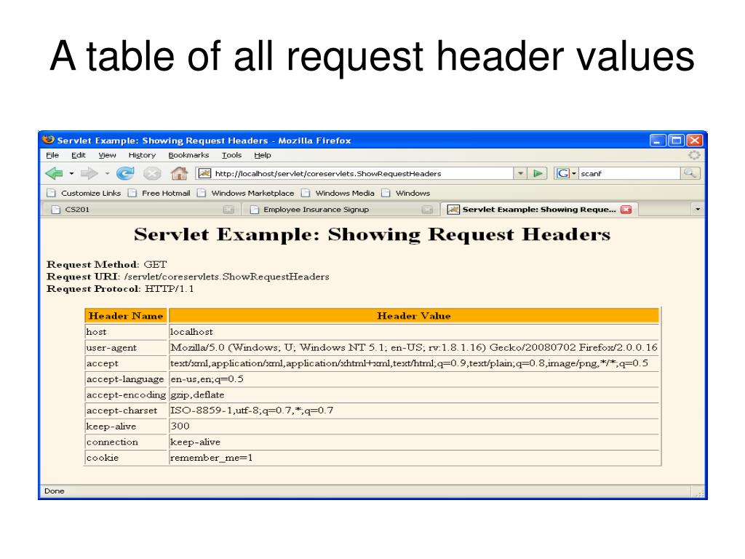Open the back history dropdown arrow
Image resolution: width=745 pixels, height=559 pixels.
tap(72, 173)
